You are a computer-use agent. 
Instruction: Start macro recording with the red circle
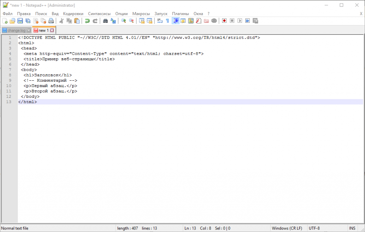click(224, 21)
